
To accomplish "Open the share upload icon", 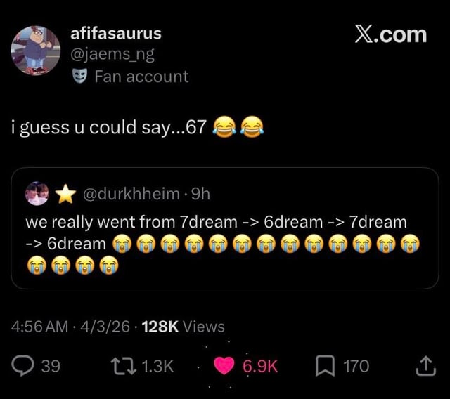I will [426, 365].
